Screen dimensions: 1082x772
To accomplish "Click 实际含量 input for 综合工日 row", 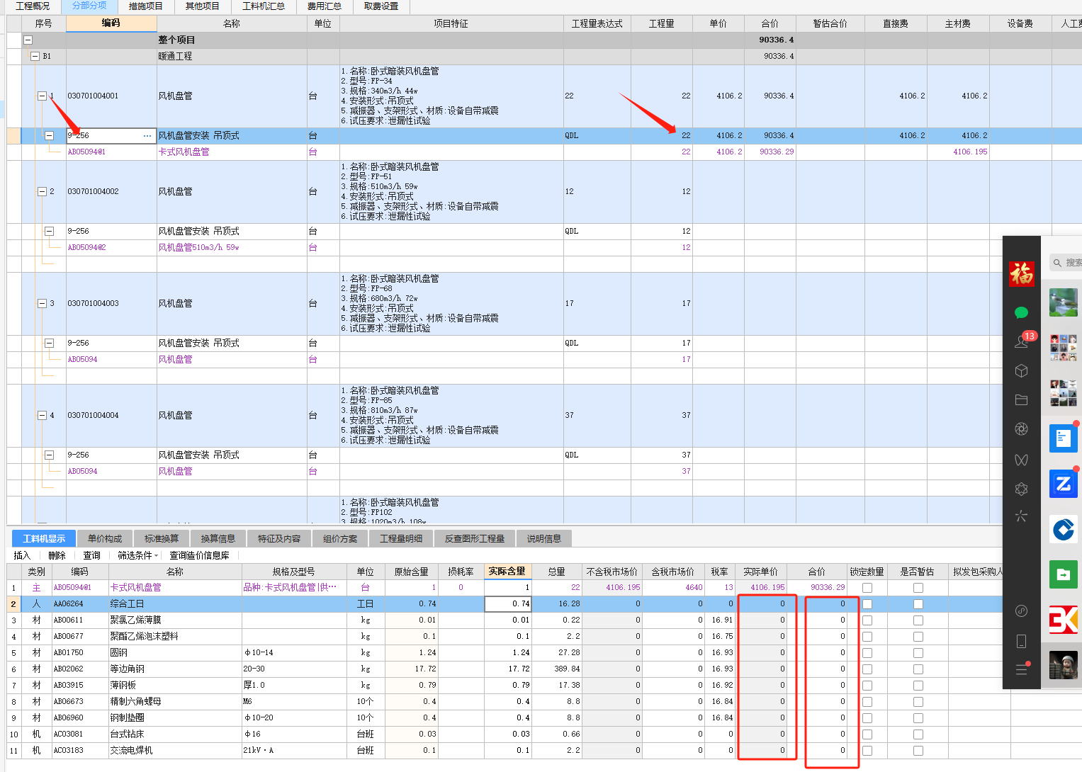I will [507, 604].
